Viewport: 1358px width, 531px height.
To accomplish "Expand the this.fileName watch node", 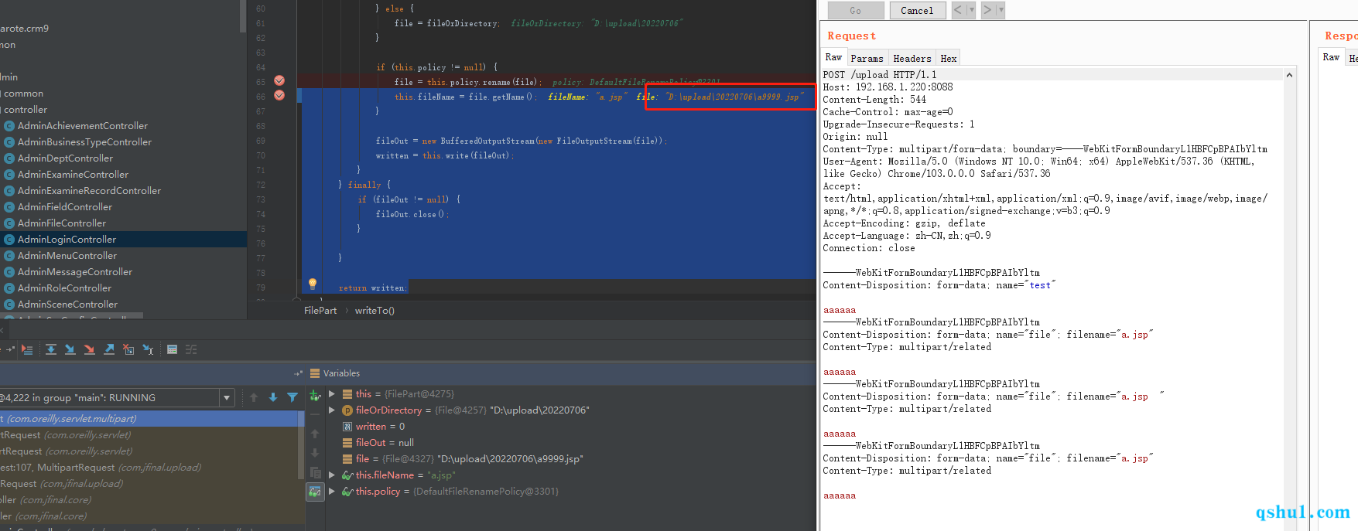I will click(x=332, y=475).
